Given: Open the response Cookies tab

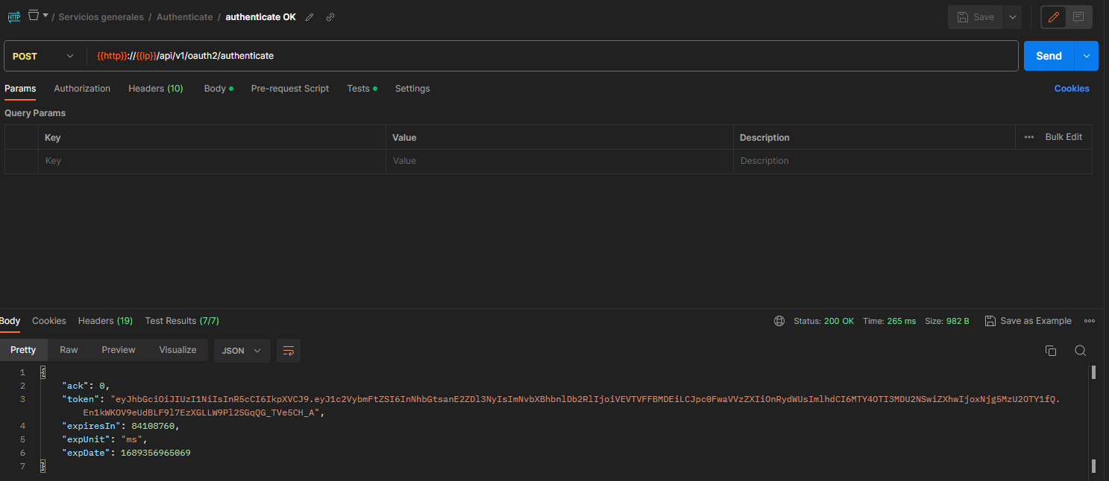Looking at the screenshot, I should click(49, 321).
